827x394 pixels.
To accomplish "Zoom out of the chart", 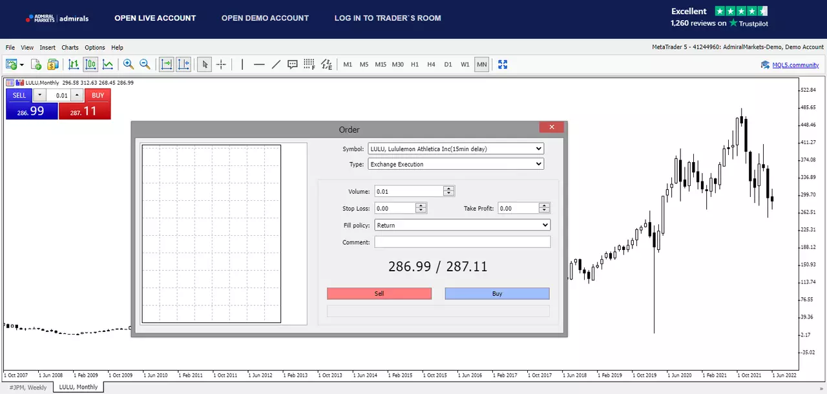I will tap(145, 64).
